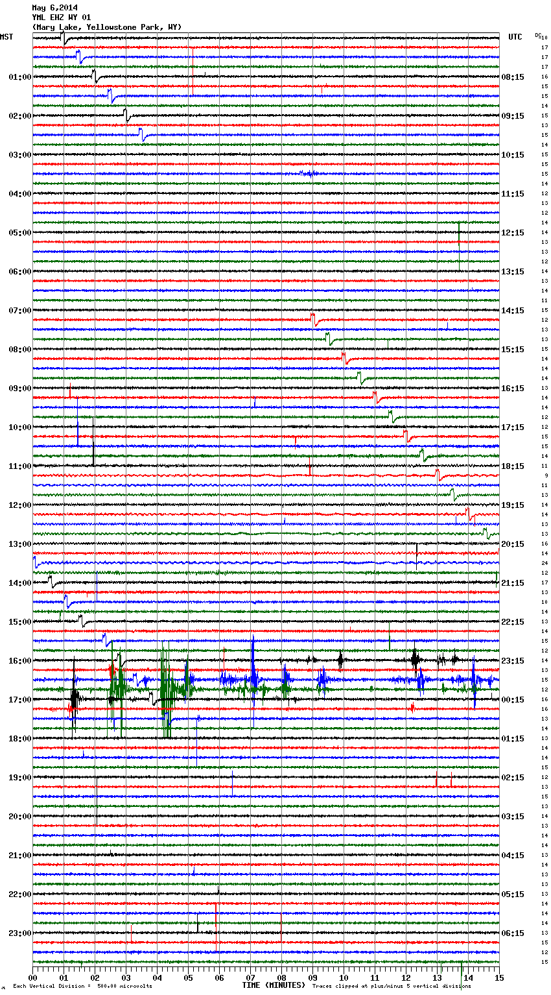Click the '10:15' UTC time label
This screenshot has width=551, height=995.
[x=513, y=155]
